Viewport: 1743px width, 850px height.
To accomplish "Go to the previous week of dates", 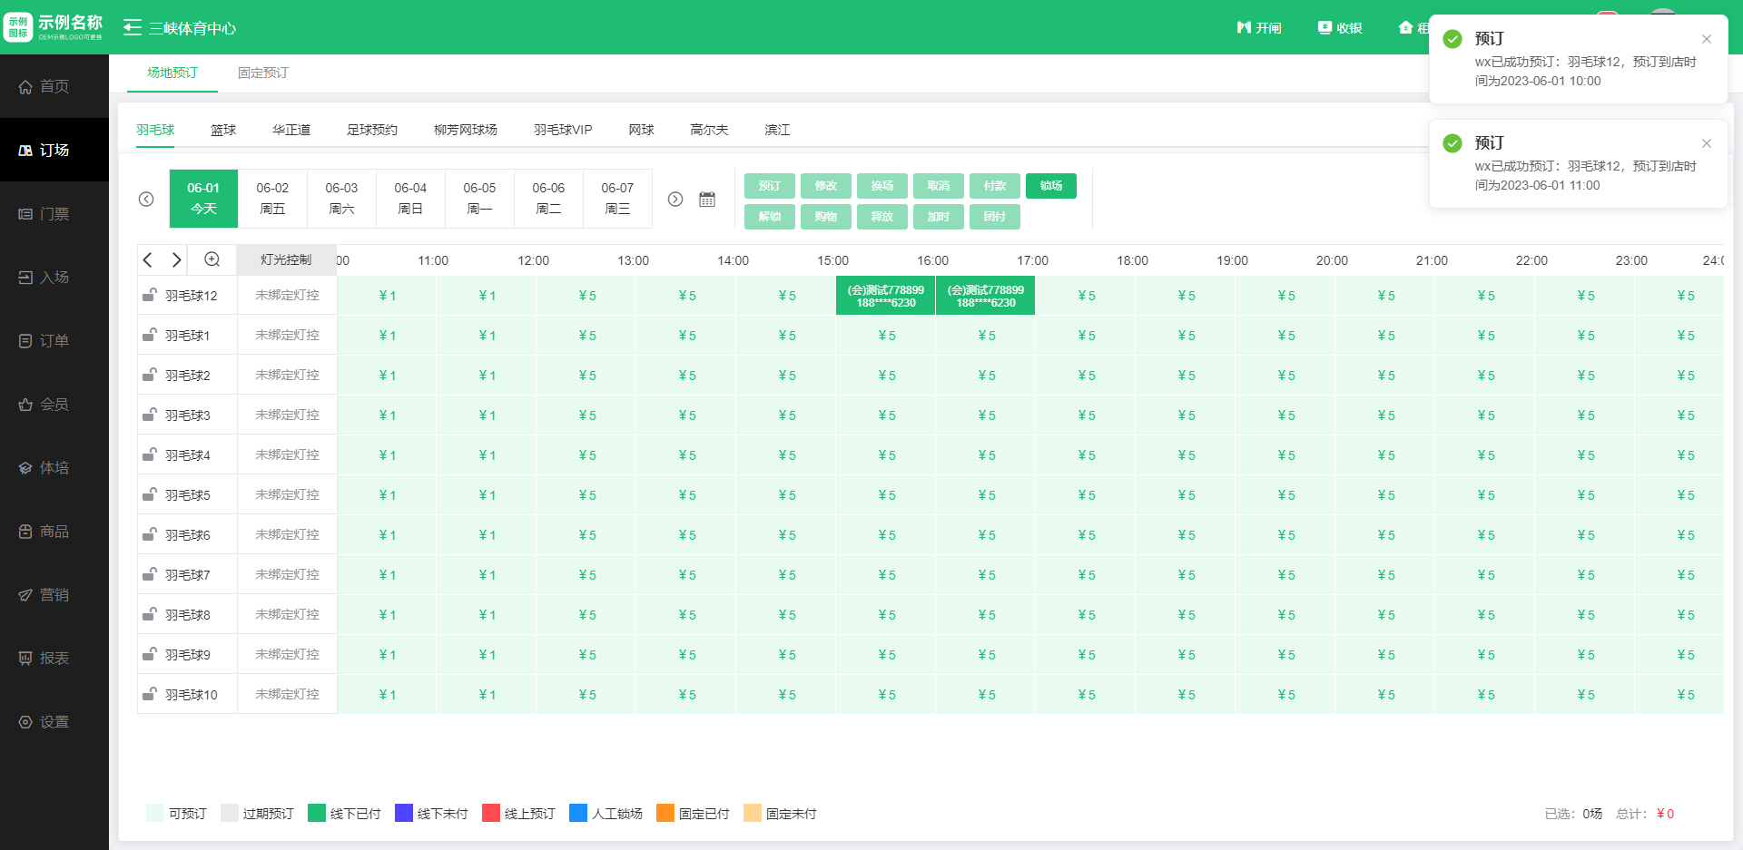I will (x=146, y=199).
